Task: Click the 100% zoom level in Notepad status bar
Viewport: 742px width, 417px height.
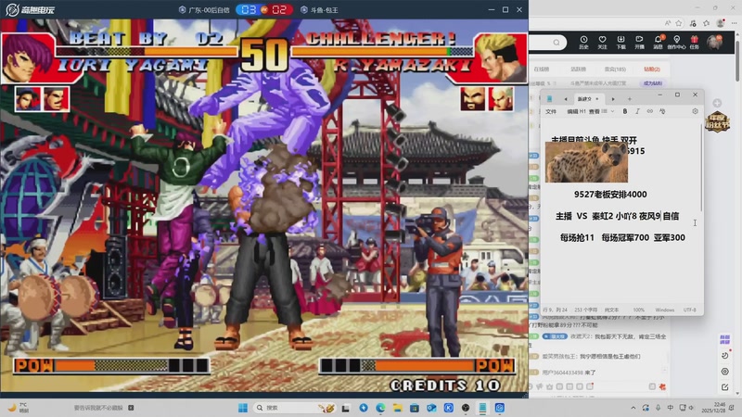Action: tap(639, 310)
